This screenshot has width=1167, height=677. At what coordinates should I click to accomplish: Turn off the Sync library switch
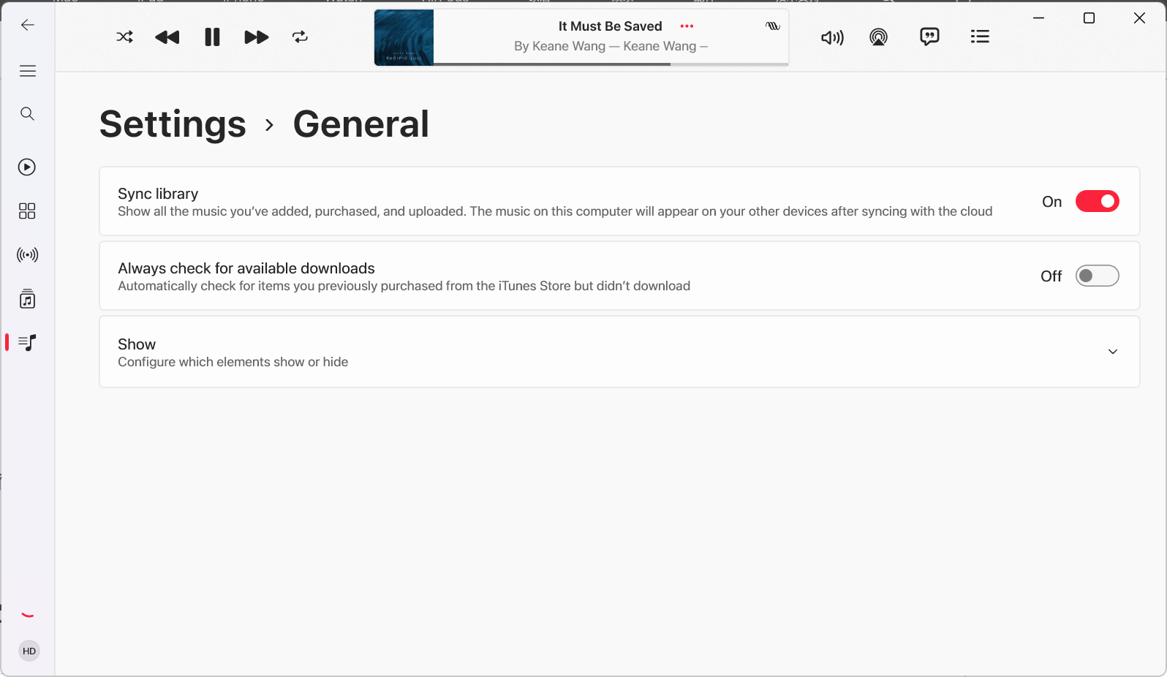pos(1098,201)
